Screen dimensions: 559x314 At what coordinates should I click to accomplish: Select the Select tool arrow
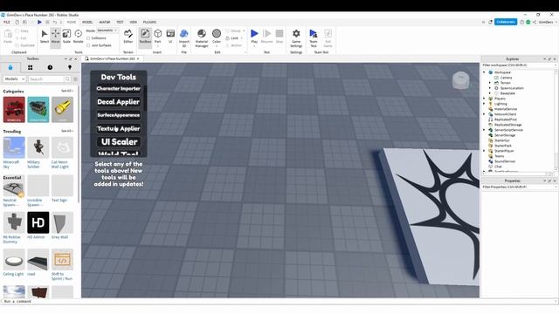[45, 37]
